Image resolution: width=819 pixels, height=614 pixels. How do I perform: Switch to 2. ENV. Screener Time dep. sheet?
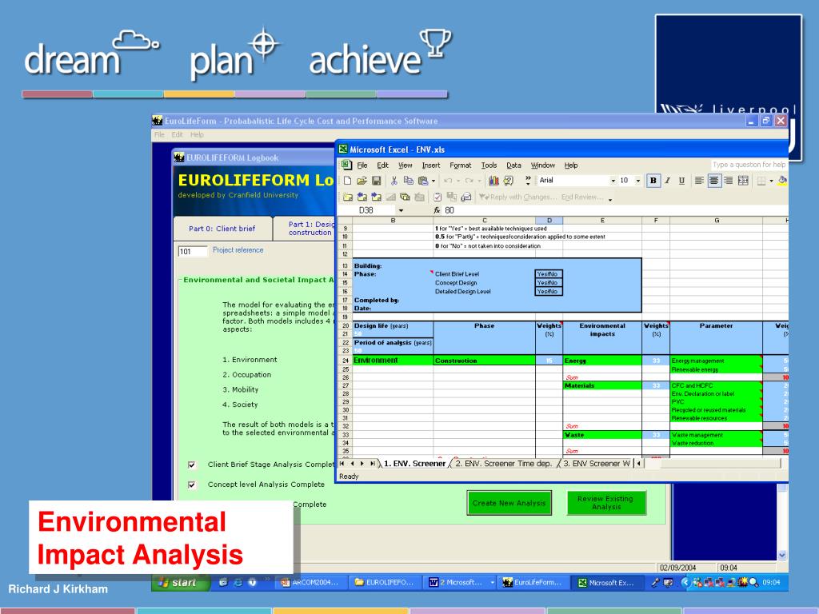(504, 463)
